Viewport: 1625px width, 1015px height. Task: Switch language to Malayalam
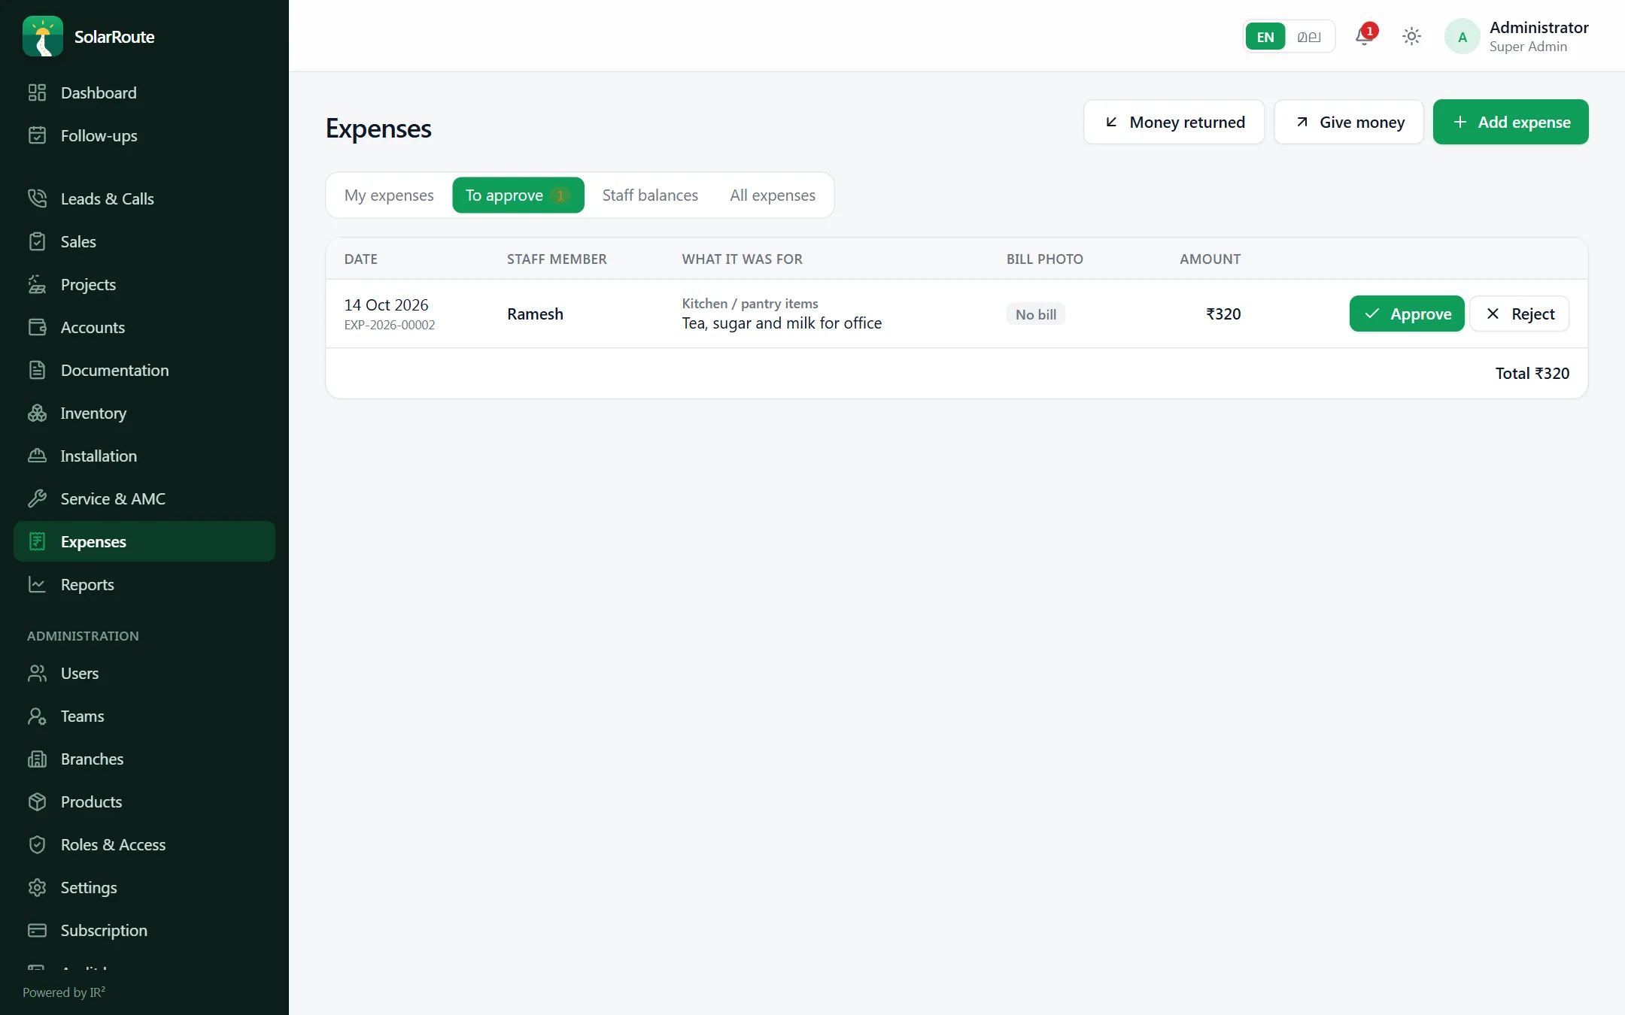pyautogui.click(x=1309, y=36)
